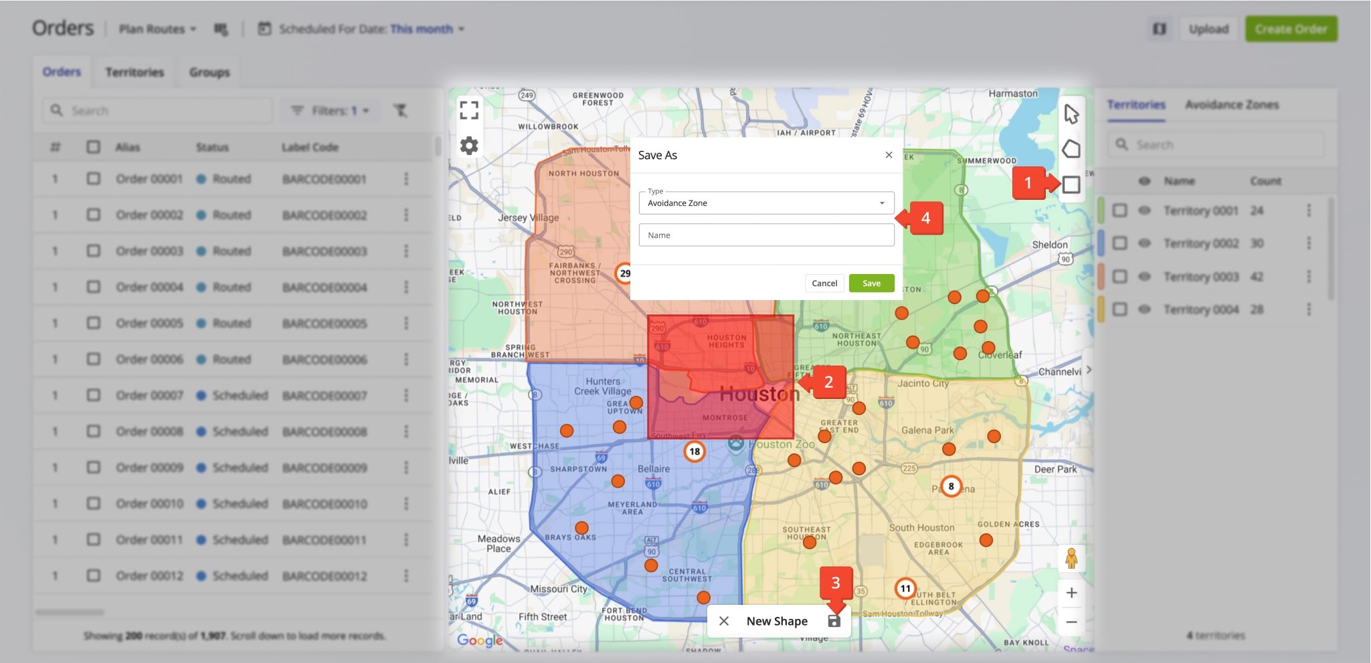The image size is (1371, 663).
Task: Click Cancel in the Save As dialog
Action: 824,283
